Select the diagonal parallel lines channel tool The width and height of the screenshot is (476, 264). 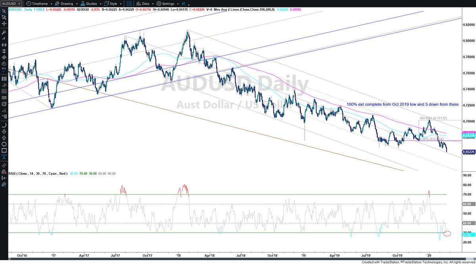coord(4,57)
